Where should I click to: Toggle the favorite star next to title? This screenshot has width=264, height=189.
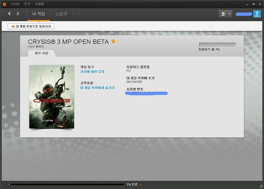pos(113,41)
